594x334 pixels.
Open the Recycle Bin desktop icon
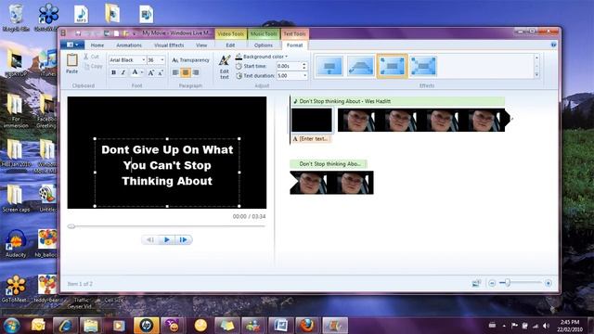pyautogui.click(x=16, y=18)
